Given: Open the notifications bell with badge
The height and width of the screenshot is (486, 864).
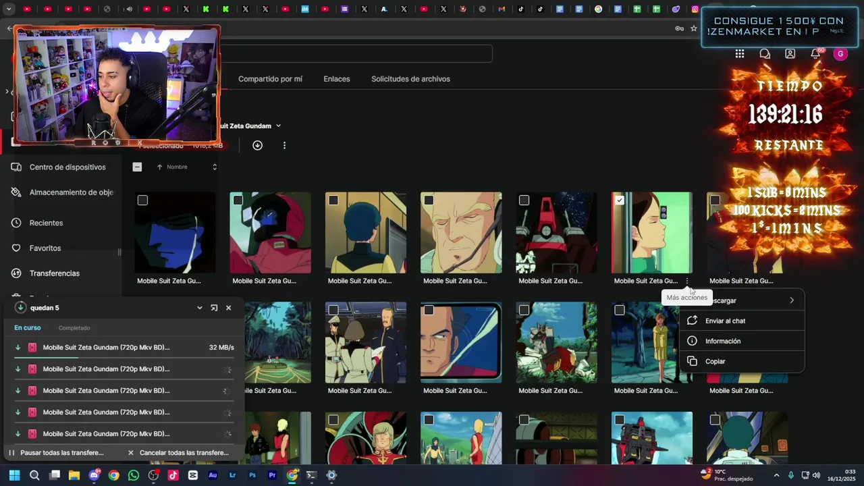Looking at the screenshot, I should 815,53.
